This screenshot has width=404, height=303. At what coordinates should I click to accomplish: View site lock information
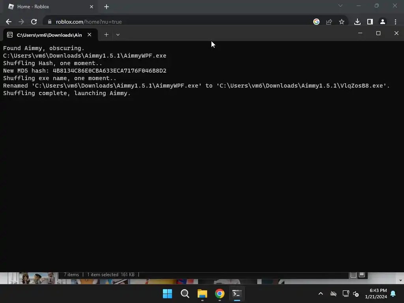tap(49, 22)
